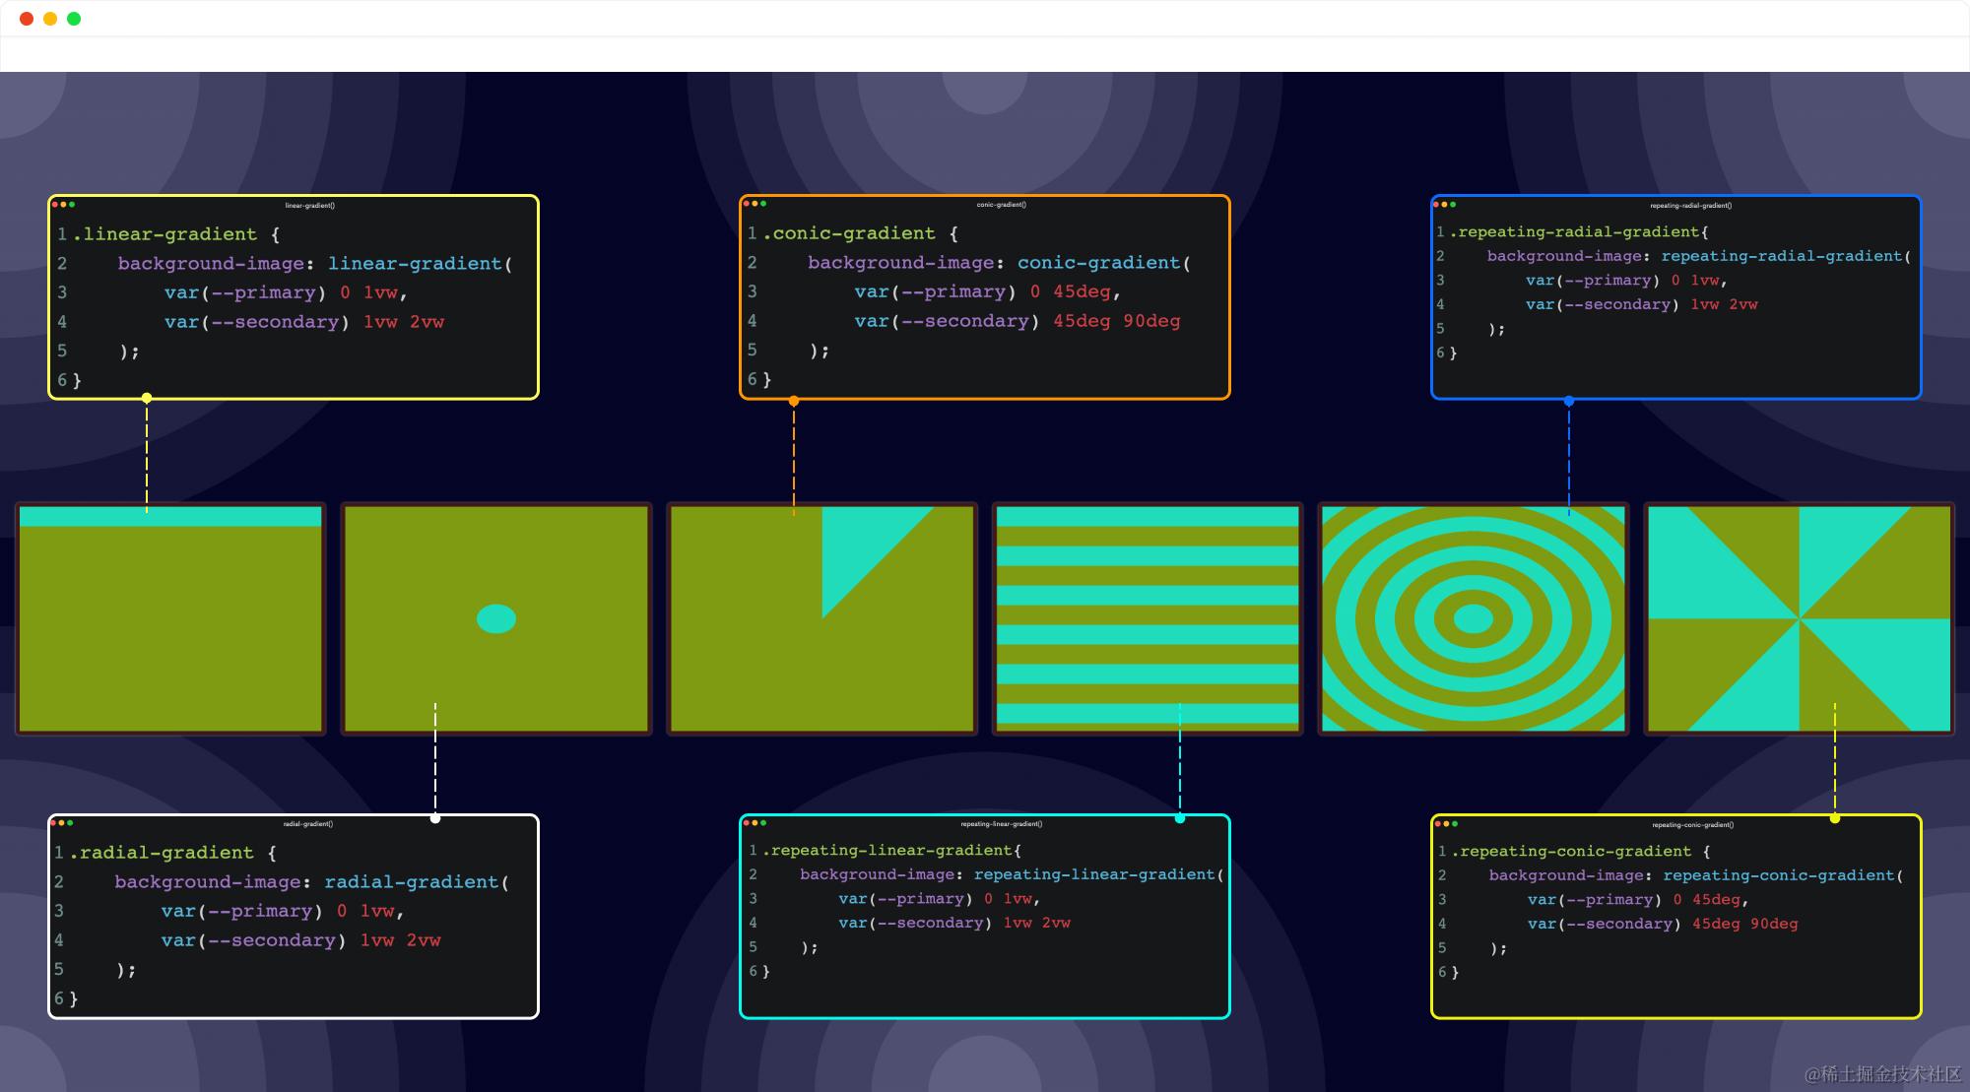This screenshot has height=1092, width=1970.
Task: Click the cyan top stripe in linear-gradient preview
Action: (x=170, y=517)
